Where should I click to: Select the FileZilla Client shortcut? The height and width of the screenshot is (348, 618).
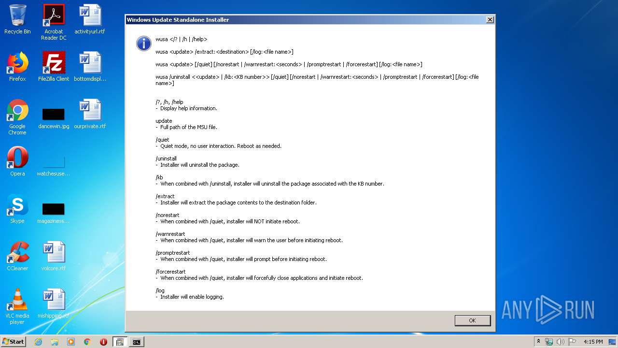54,67
